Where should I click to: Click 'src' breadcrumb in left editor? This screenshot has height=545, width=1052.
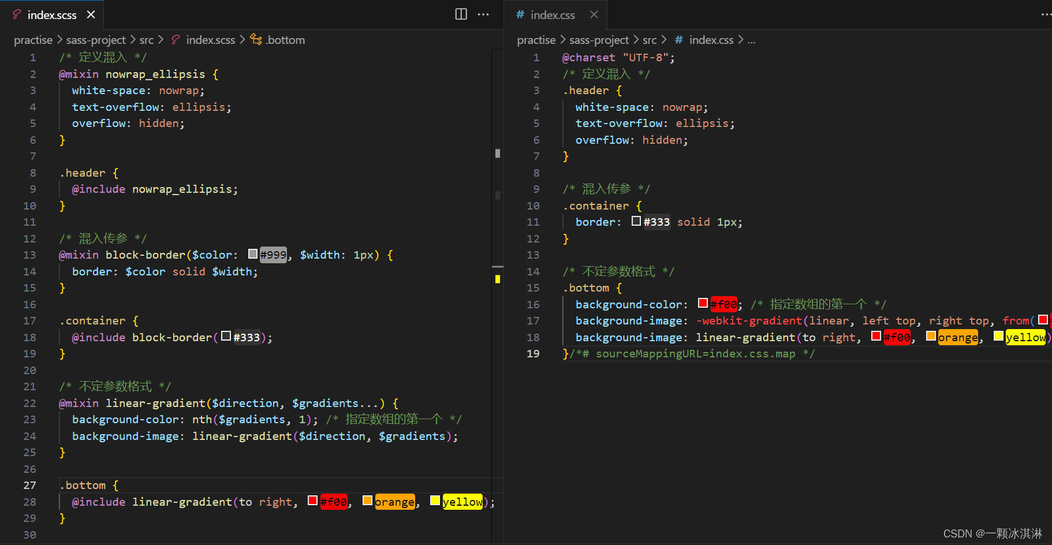[x=147, y=40]
